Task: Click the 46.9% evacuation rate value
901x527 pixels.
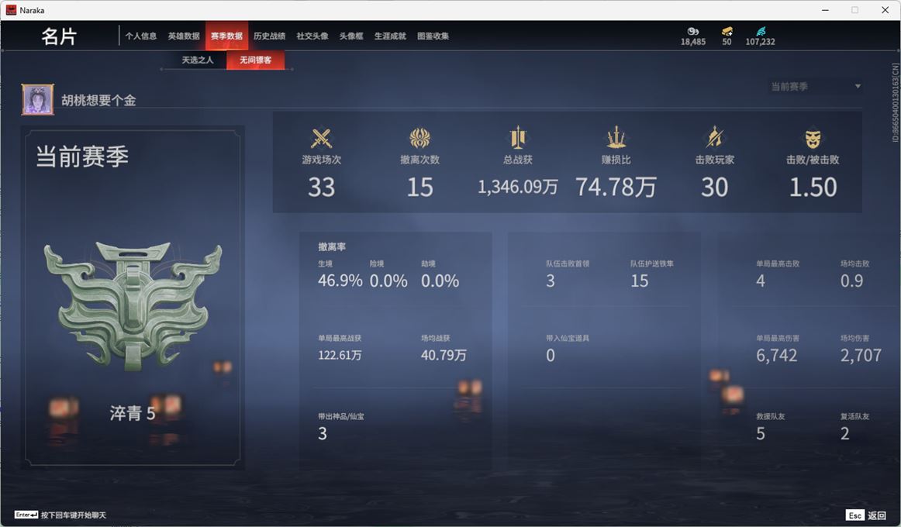Action: pyautogui.click(x=340, y=281)
